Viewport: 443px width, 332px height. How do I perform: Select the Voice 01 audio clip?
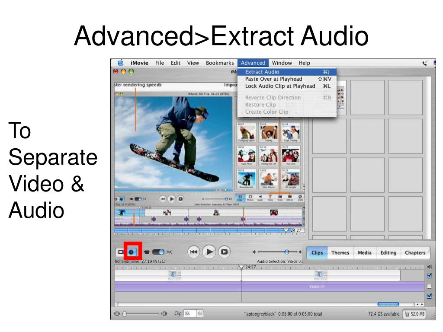click(x=270, y=287)
